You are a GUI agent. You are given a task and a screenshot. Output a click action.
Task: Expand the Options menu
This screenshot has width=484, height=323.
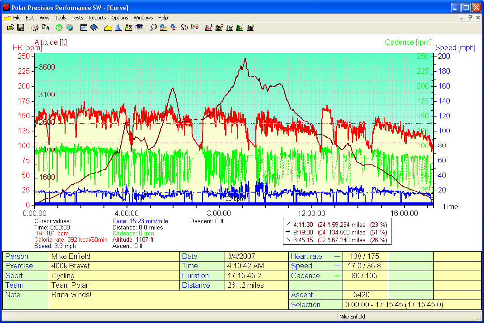(x=120, y=18)
